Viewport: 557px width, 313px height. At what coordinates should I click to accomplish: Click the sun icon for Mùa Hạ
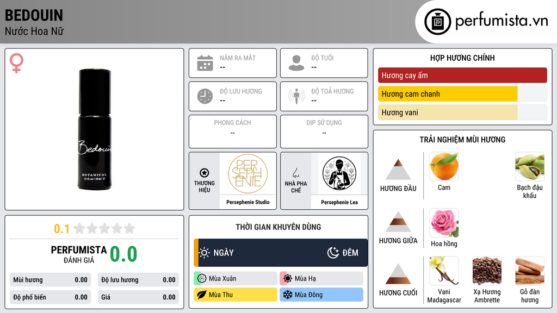coord(288,279)
